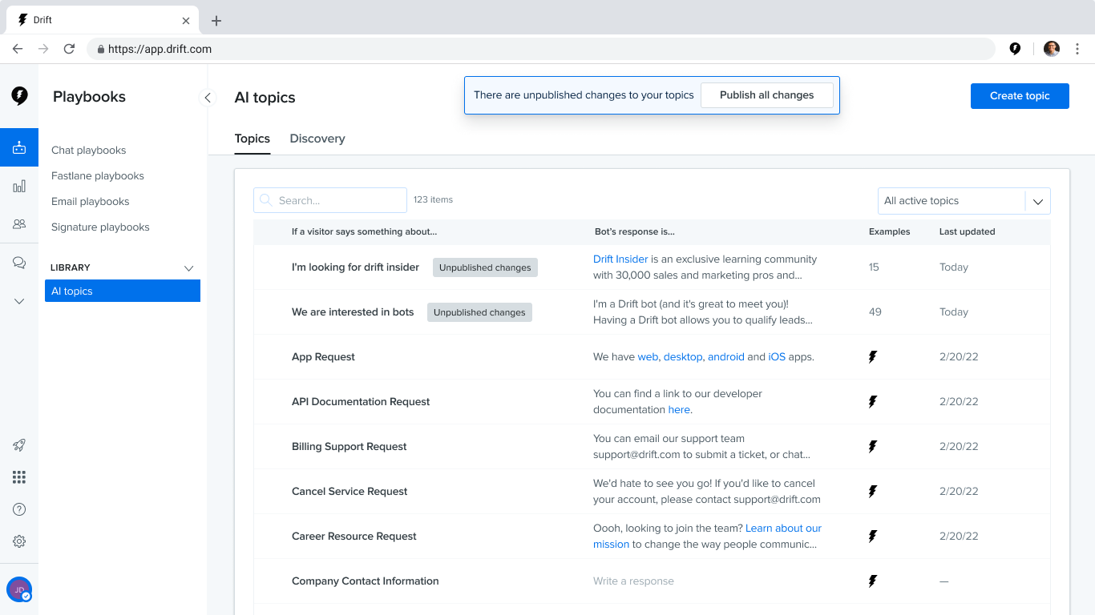Screen dimensions: 1095x615
Task: Open Email playbooks in the sidebar
Action: 91,202
